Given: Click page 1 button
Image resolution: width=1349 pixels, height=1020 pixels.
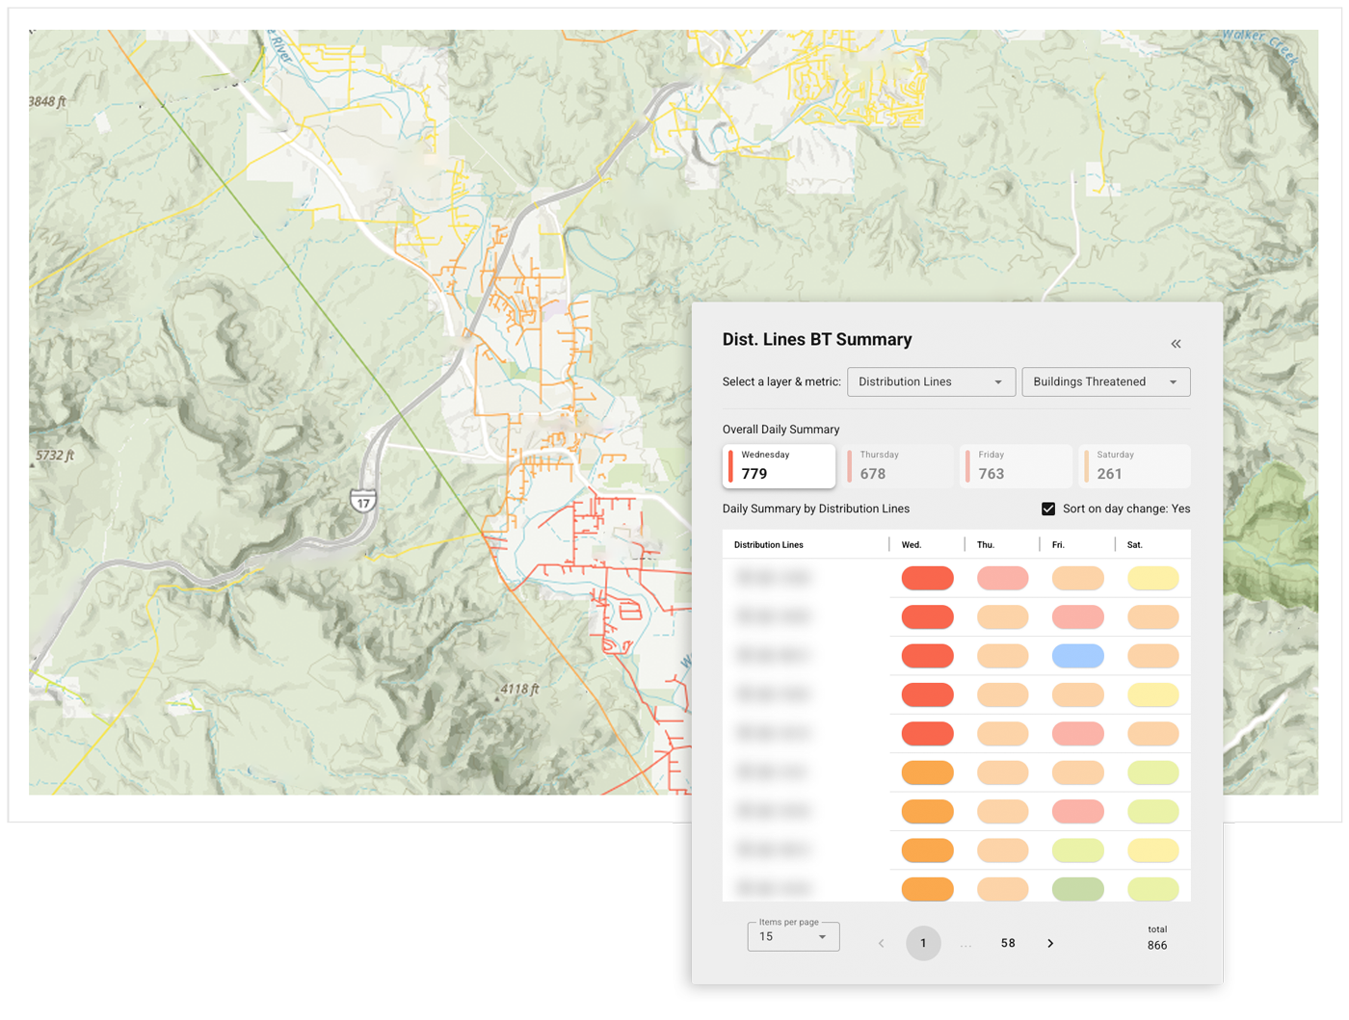Looking at the screenshot, I should coord(923,943).
